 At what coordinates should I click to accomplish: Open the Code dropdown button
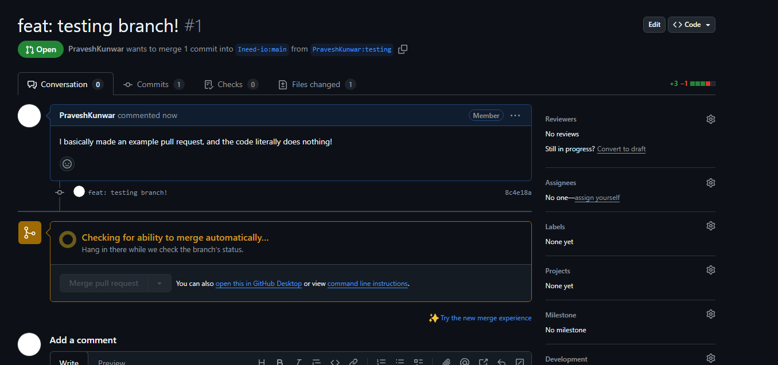691,25
